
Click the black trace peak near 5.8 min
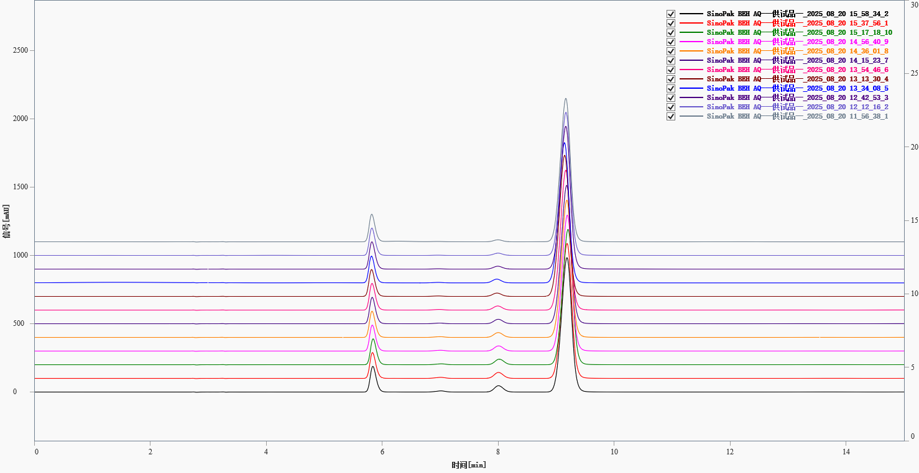point(372,367)
